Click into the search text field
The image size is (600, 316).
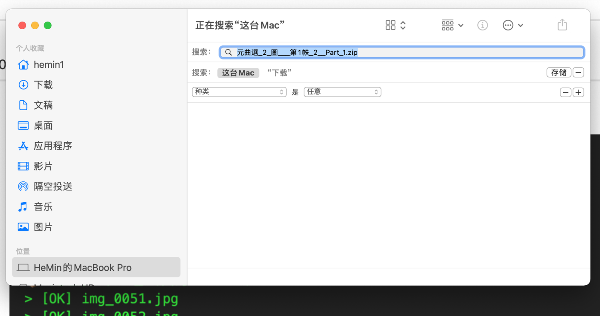point(402,52)
